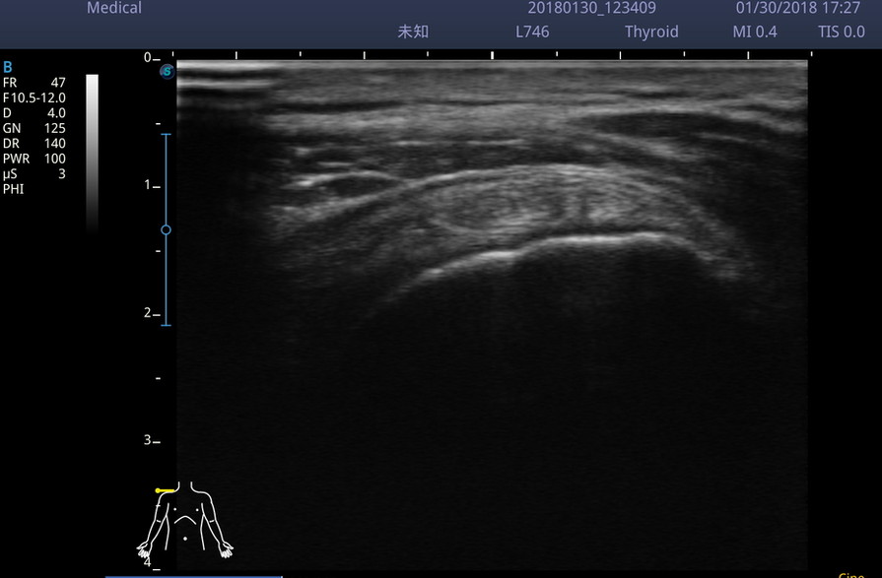This screenshot has width=882, height=578.
Task: Open the L746 probe selector
Action: pyautogui.click(x=532, y=32)
